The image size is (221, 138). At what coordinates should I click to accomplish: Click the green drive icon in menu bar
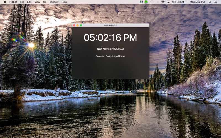point(146,2)
